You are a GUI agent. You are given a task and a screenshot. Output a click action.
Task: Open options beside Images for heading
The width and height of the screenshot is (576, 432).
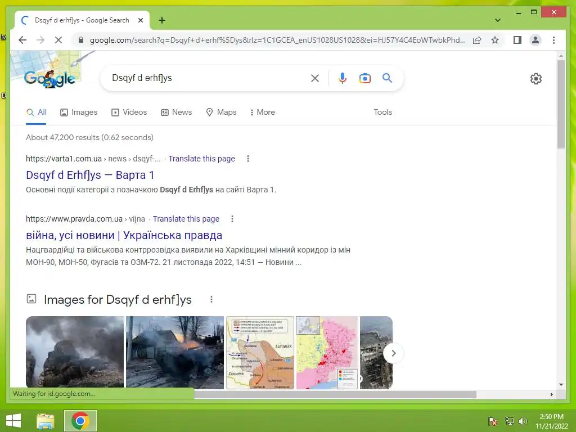pyautogui.click(x=211, y=300)
